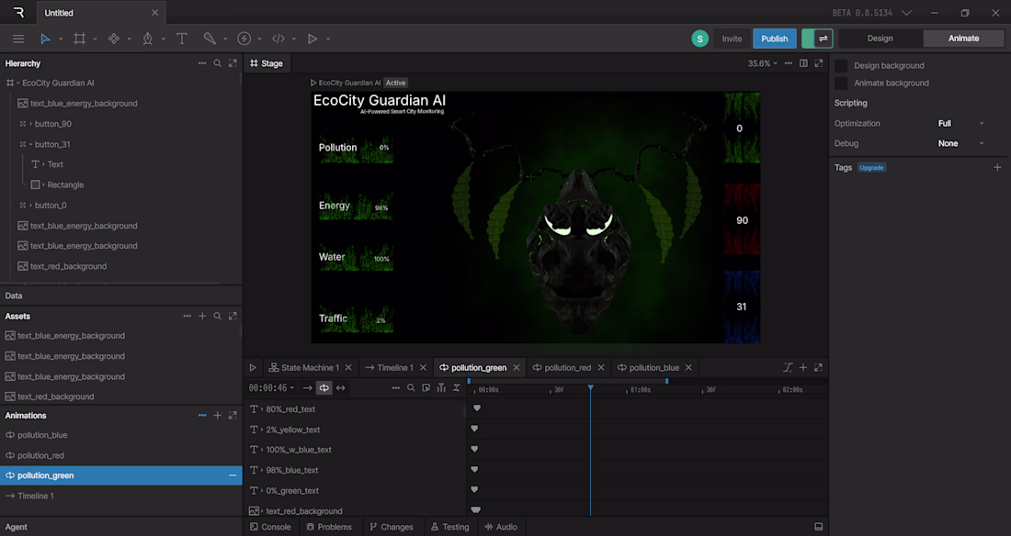Open the user avatar S
The image size is (1011, 536).
point(699,39)
